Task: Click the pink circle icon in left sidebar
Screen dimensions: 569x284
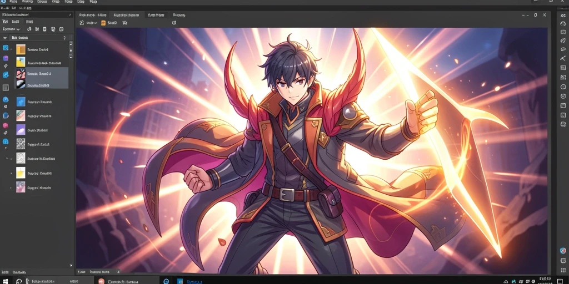Action: (6, 125)
